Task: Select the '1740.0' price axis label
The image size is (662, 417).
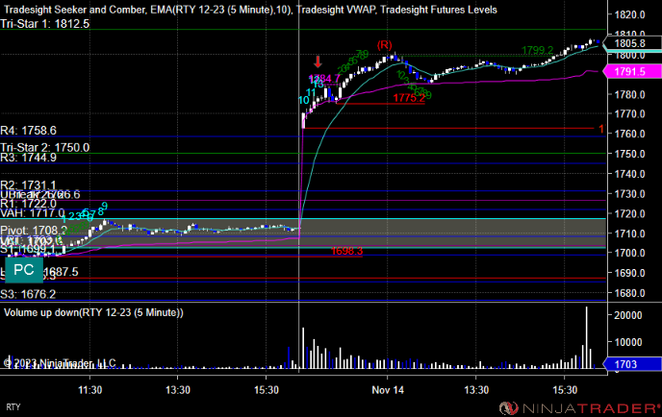Action: (x=629, y=174)
